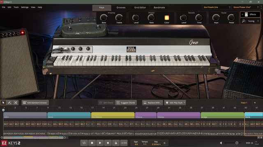263x147 pixels.
Task: Click the master volume slider handle
Action: [237, 143]
